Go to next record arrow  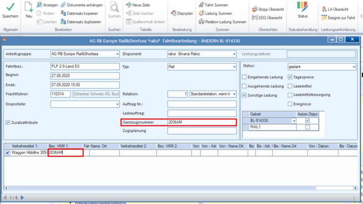point(22,198)
